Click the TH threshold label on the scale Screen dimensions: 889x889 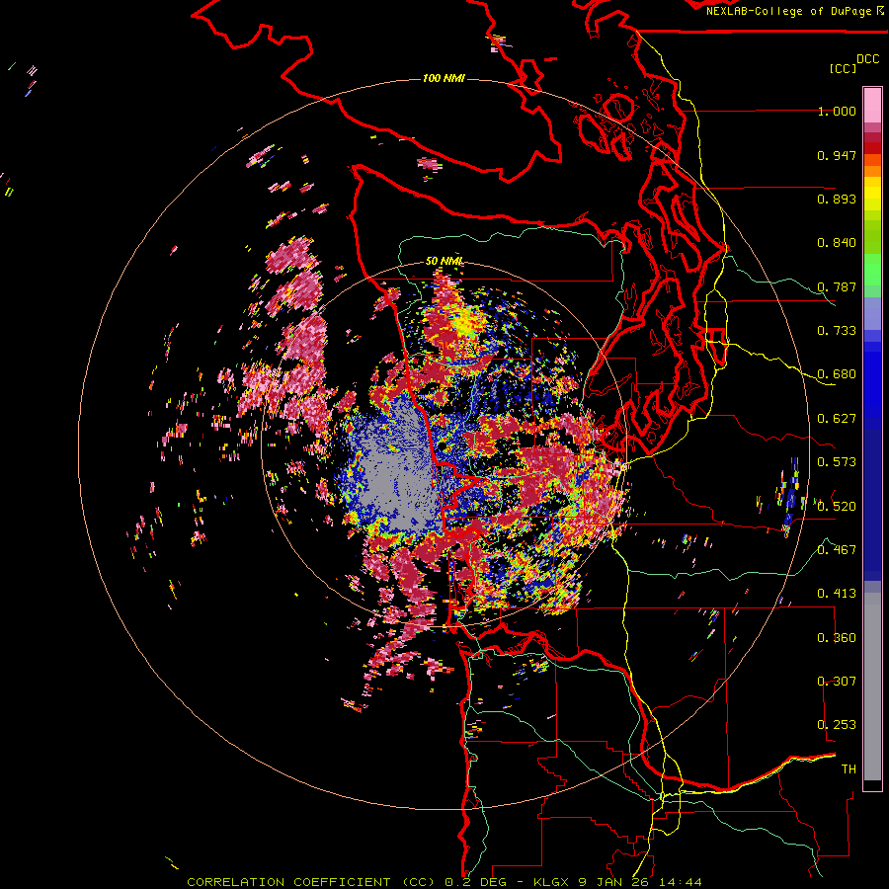pyautogui.click(x=849, y=769)
